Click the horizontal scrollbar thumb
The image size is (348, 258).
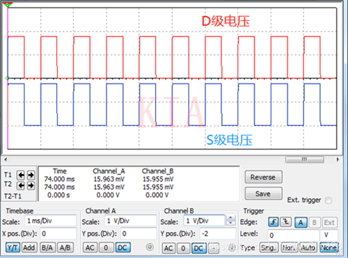tap(305, 160)
